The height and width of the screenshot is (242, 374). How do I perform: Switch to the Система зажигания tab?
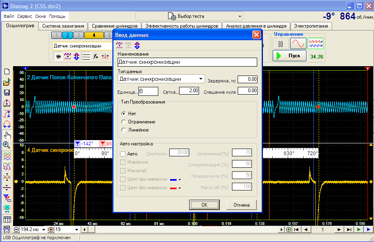63,26
